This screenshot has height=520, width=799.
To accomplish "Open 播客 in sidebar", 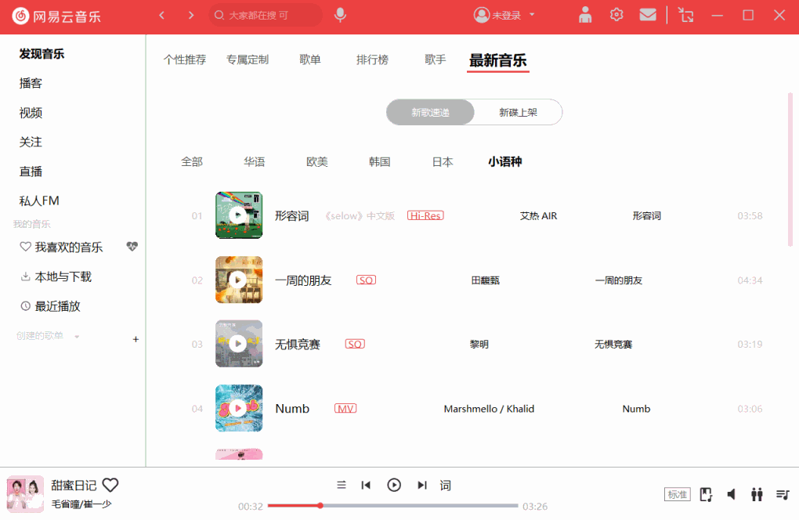I will point(31,84).
